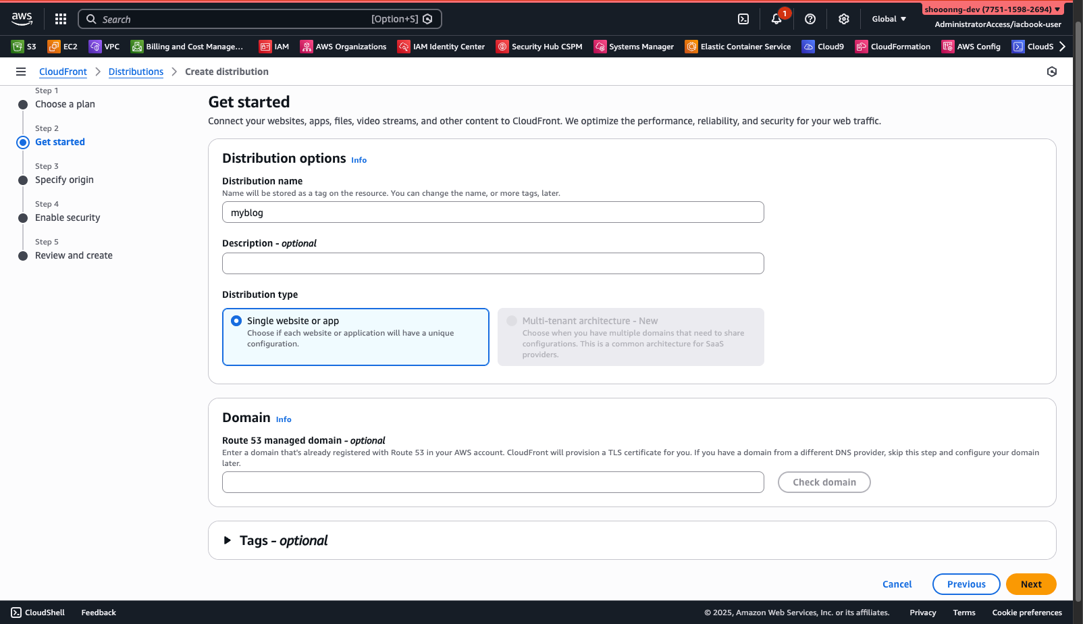Open AWS Config from favorites bar
This screenshot has width=1083, height=624.
(x=972, y=47)
